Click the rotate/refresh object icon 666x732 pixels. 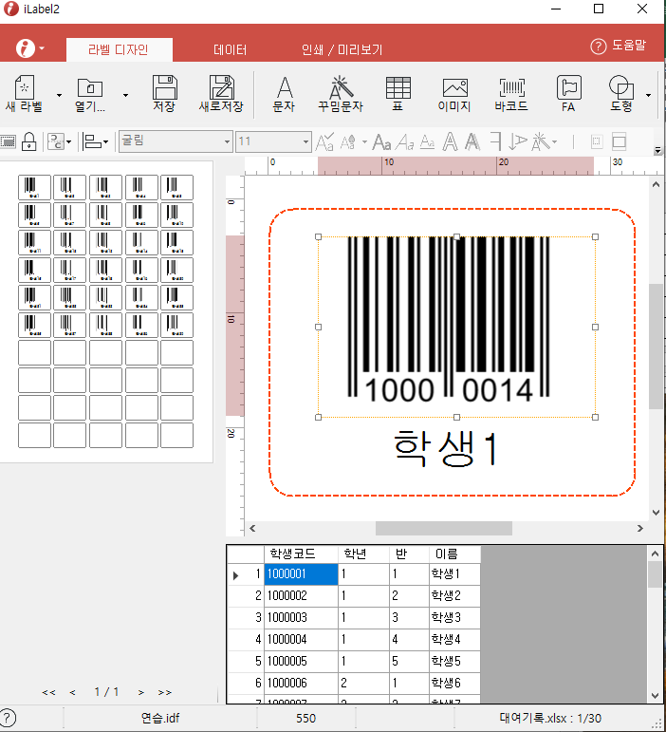coord(56,141)
